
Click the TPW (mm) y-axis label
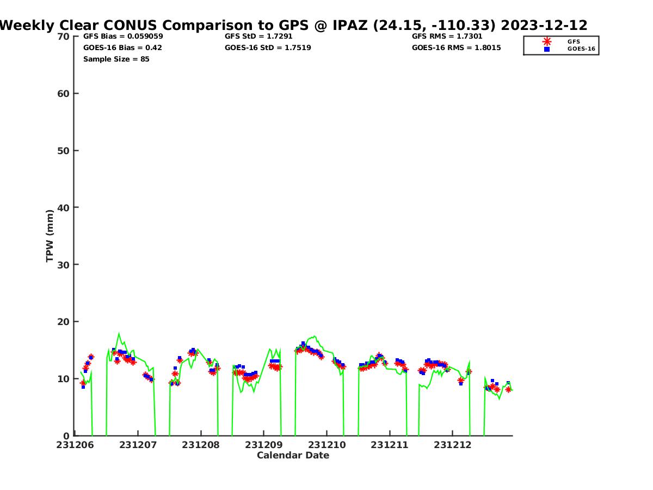tap(50, 236)
